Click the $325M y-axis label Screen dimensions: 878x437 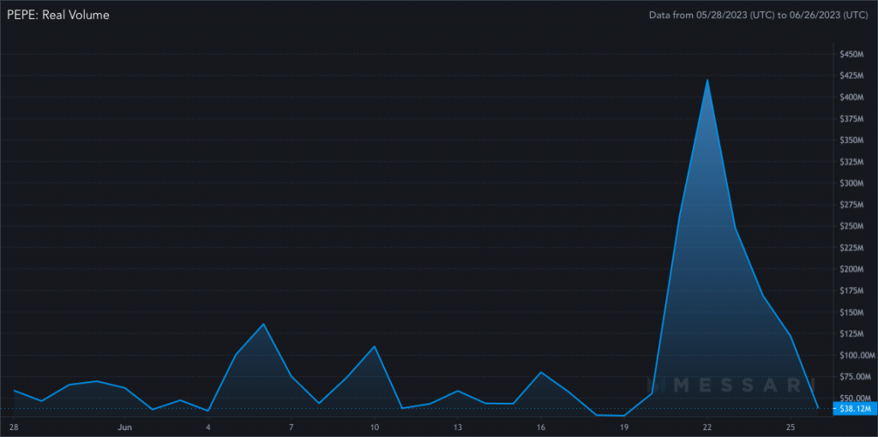[851, 162]
